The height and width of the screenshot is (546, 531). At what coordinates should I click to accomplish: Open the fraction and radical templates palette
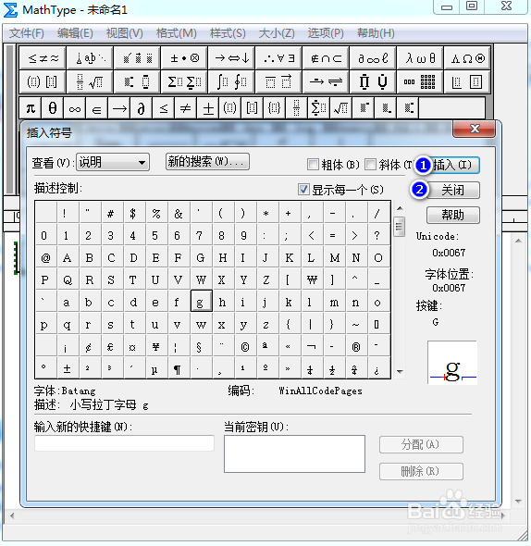[x=90, y=81]
